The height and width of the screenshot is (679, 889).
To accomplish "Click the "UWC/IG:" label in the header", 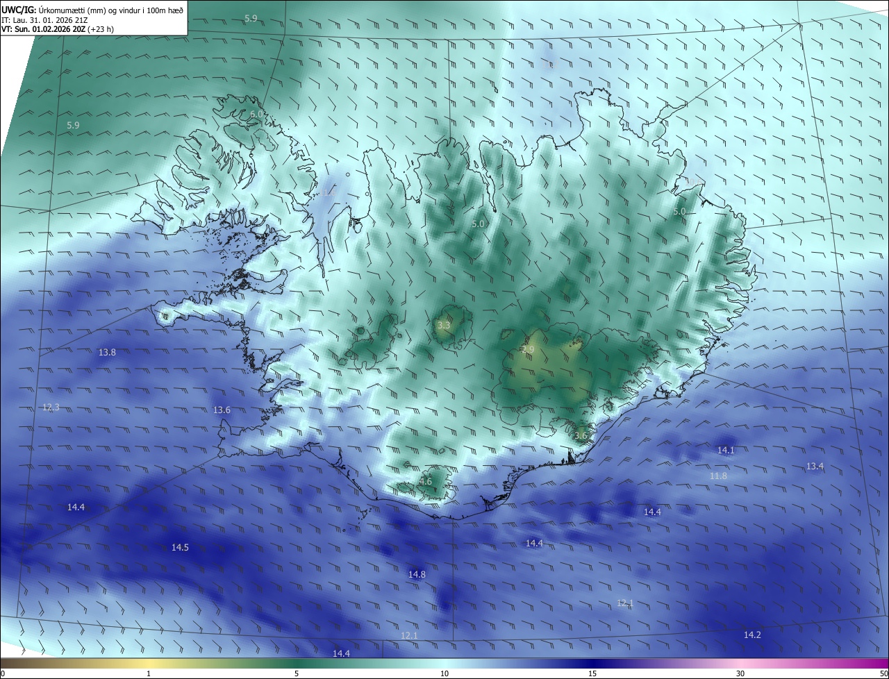I will [19, 9].
